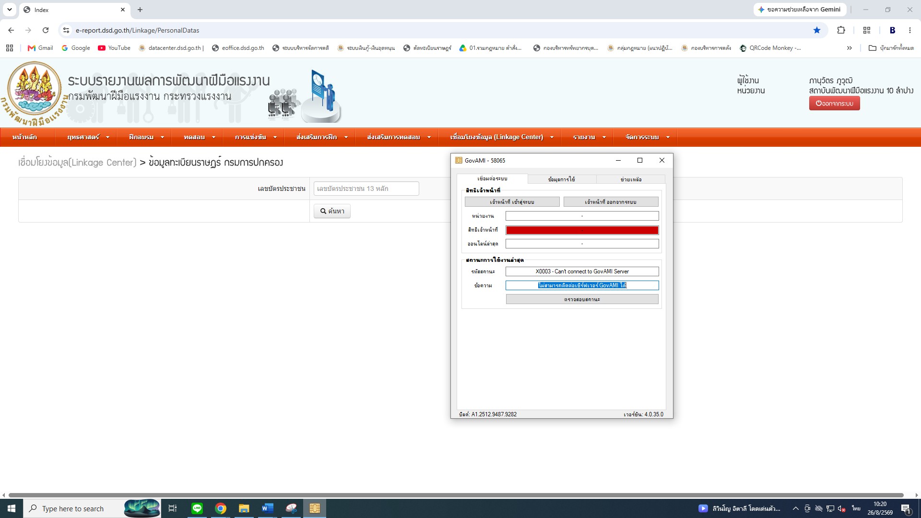The width and height of the screenshot is (921, 518).
Task: Open the YouTube bookmark
Action: click(x=114, y=48)
